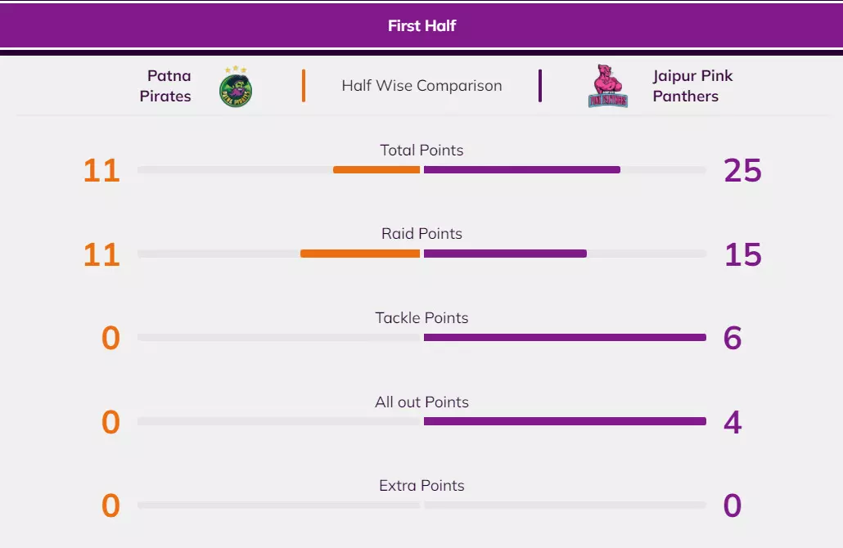
Task: Click Jaipur's all out points value 4
Action: coord(733,422)
